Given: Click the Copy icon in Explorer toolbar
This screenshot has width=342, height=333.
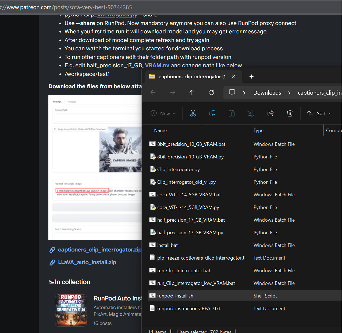Looking at the screenshot, I should click(x=212, y=113).
